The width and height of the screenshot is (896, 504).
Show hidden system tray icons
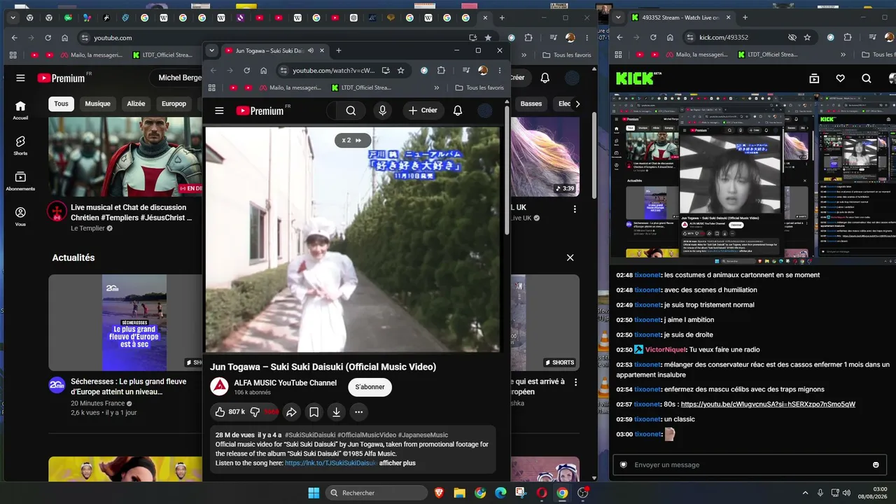pyautogui.click(x=805, y=493)
